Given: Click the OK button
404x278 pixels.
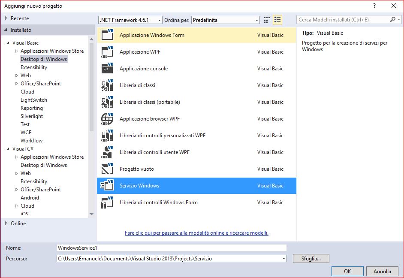Looking at the screenshot, I should (x=347, y=271).
